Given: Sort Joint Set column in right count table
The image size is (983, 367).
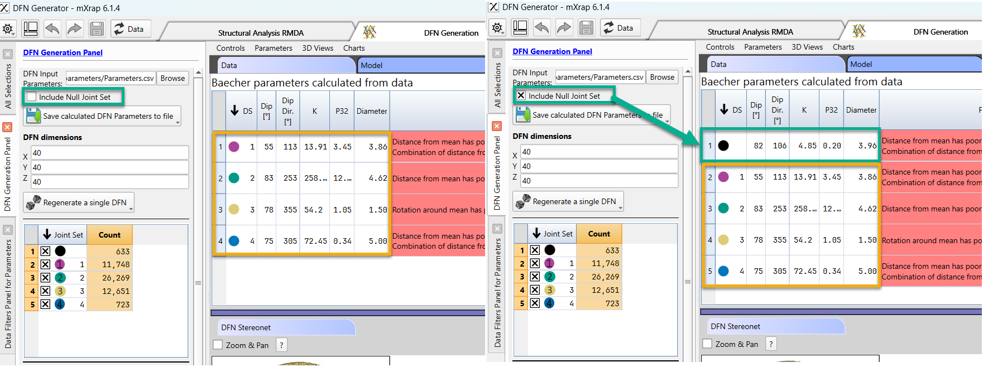Looking at the screenshot, I should point(552,234).
